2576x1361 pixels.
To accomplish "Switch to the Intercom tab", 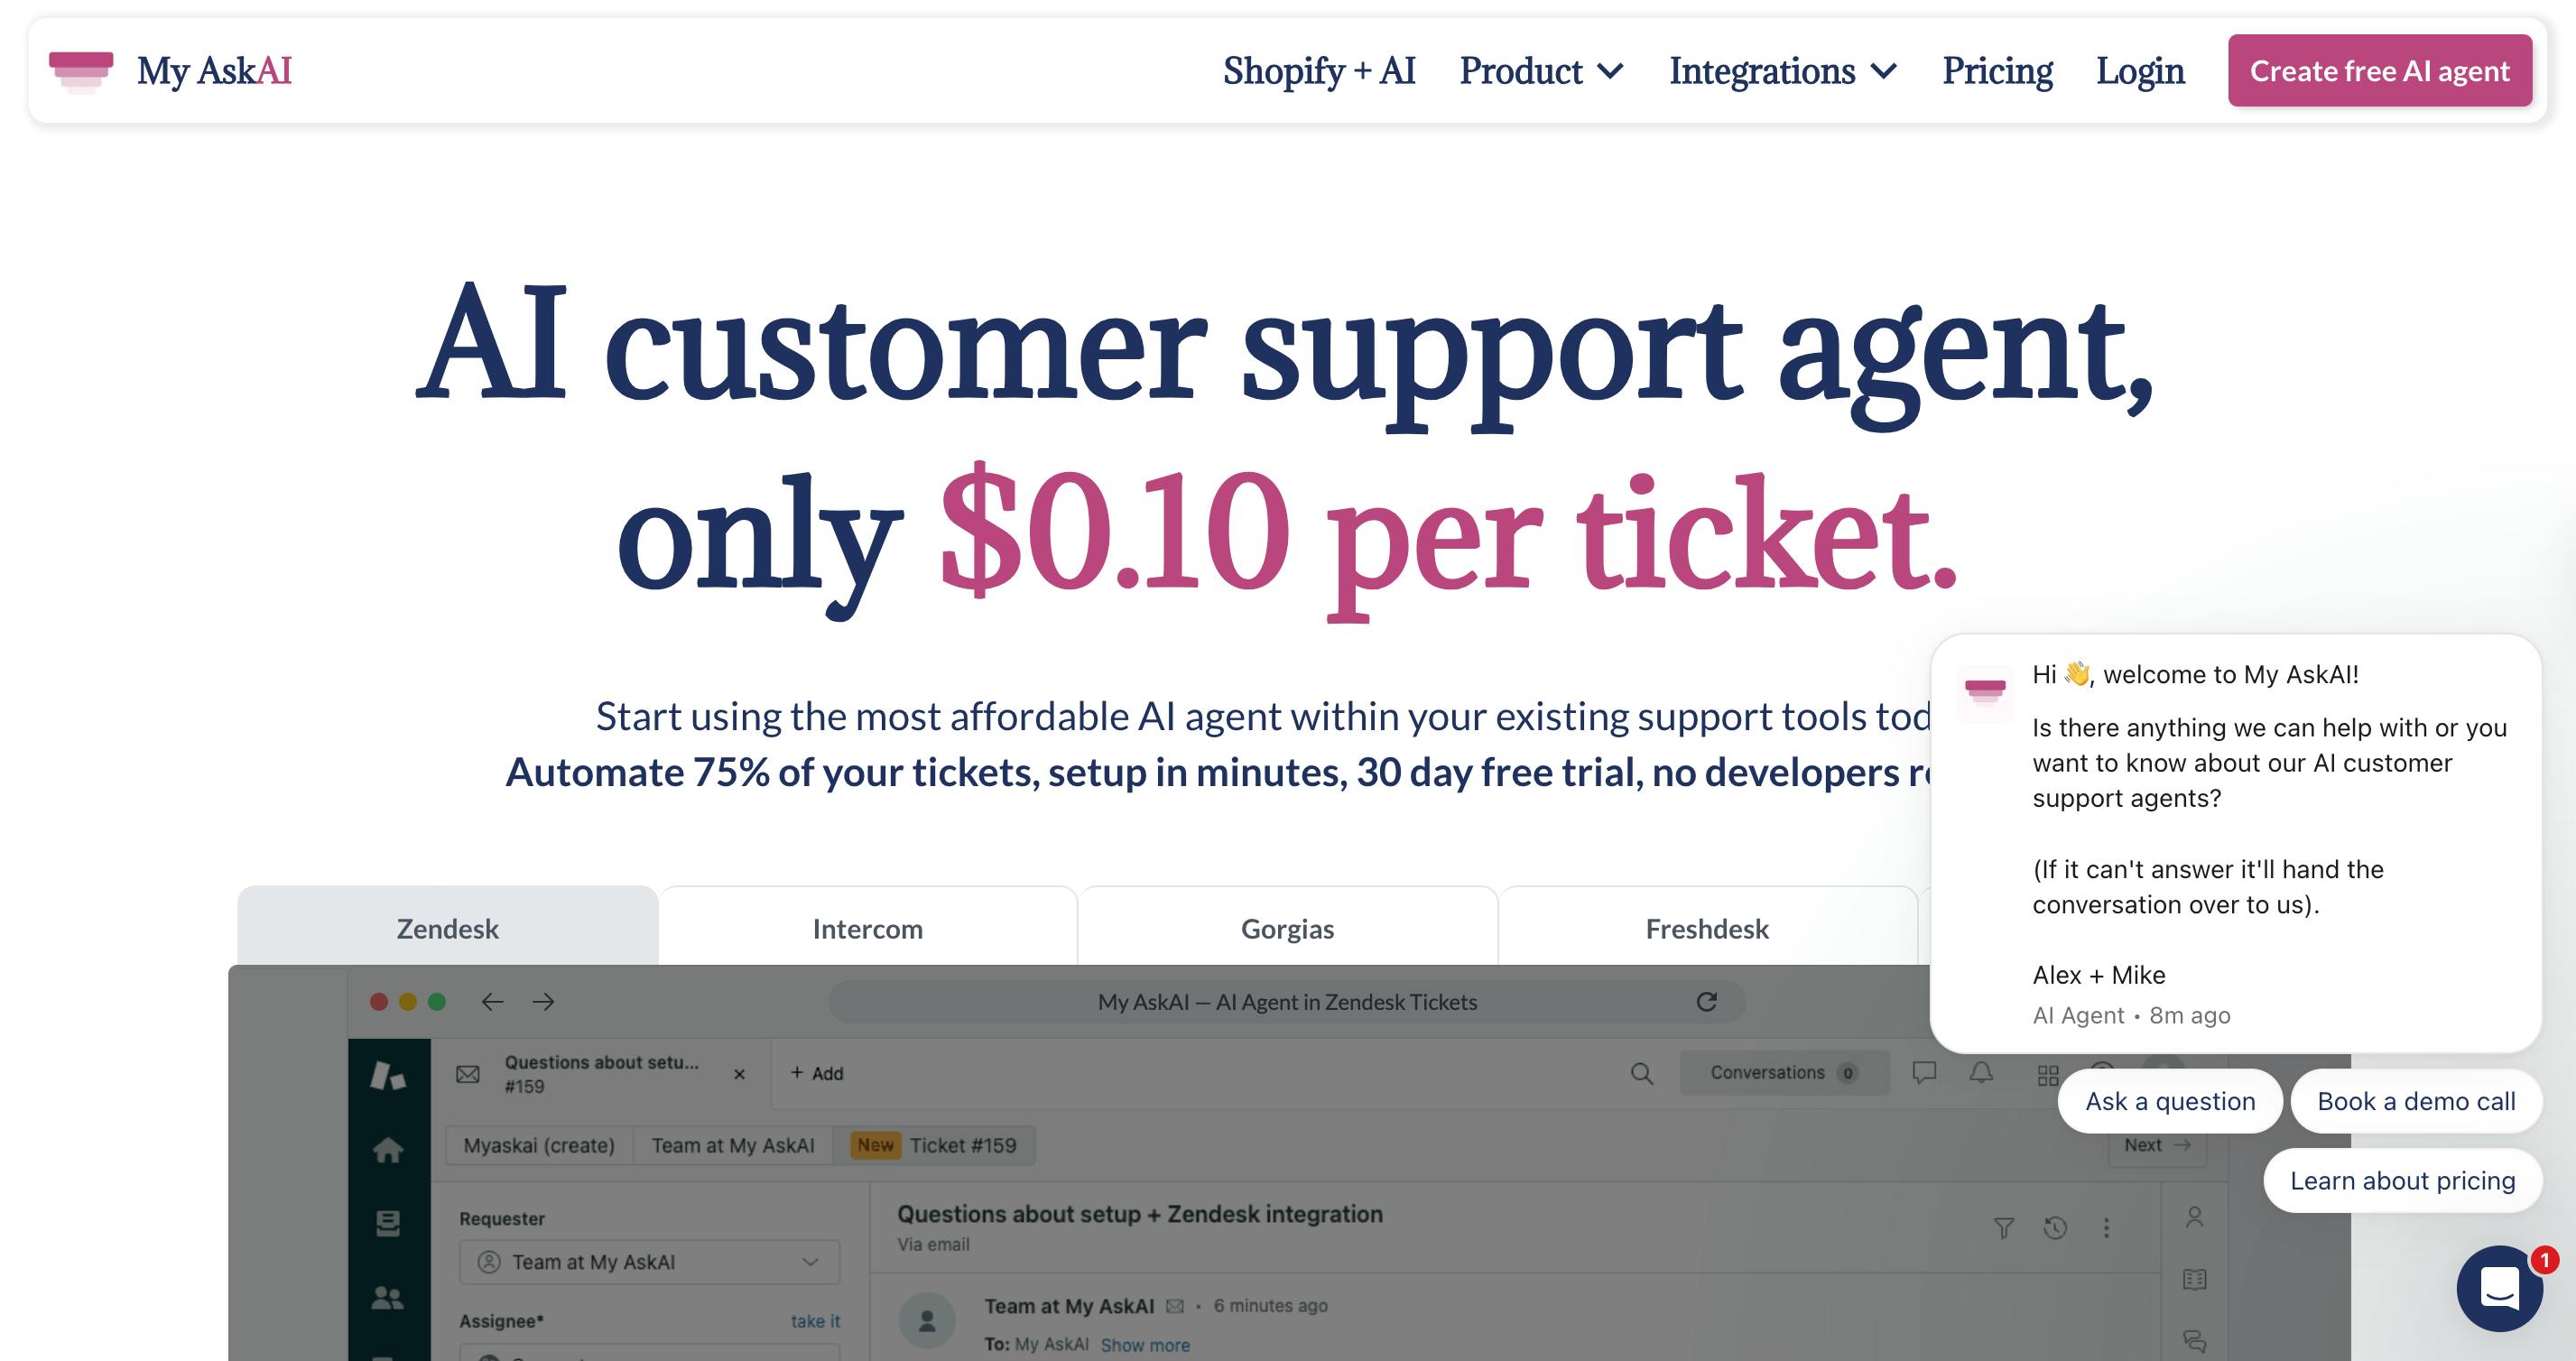I will tap(867, 929).
